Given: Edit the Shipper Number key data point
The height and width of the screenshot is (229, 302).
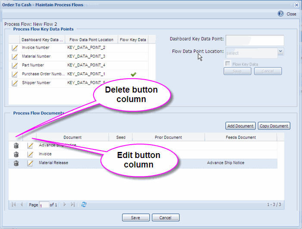Looking at the screenshot, I should coord(15,83).
